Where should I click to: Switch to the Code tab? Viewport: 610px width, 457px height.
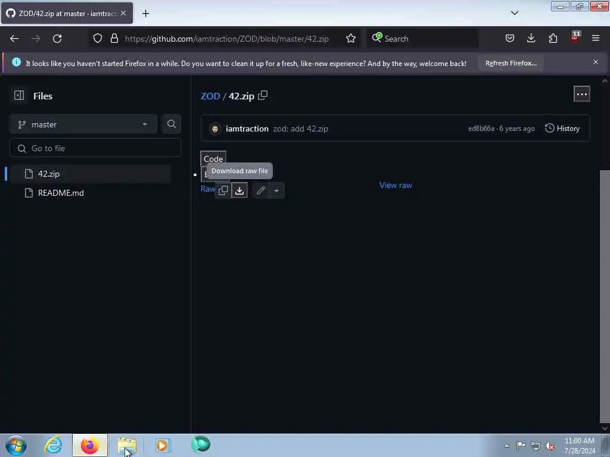[213, 159]
